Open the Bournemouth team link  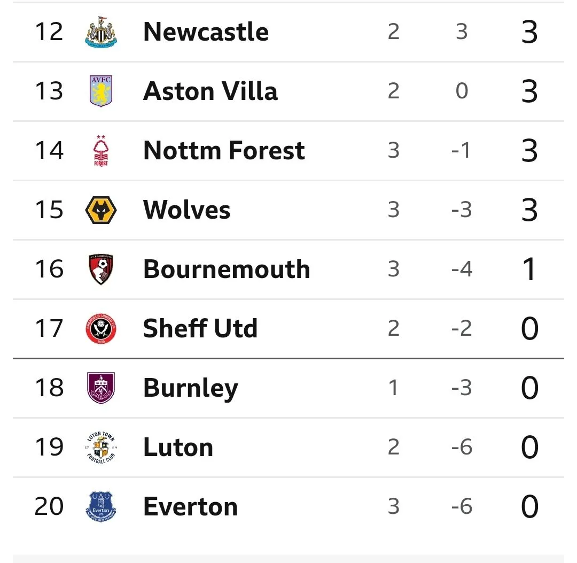tap(227, 269)
